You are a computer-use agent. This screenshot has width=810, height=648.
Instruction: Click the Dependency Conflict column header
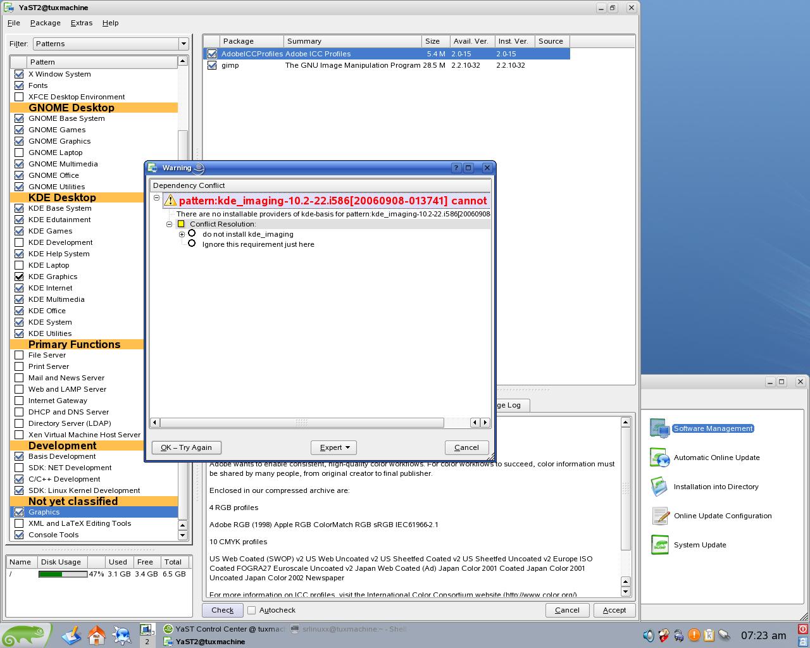point(320,185)
